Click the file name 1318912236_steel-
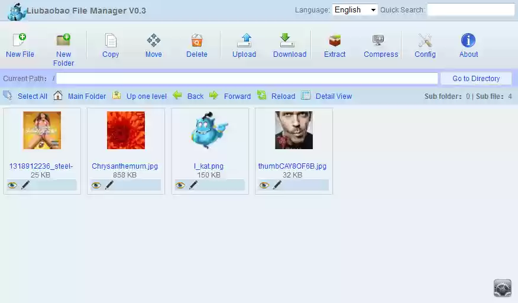The width and height of the screenshot is (518, 303). coord(41,166)
